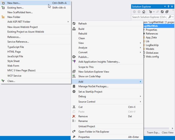
Task: Click the Show on Code Map icon
Action: 74,76
